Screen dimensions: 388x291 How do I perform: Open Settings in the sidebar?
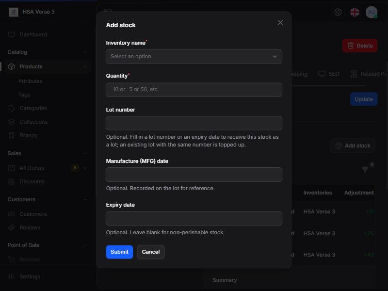tap(30, 276)
